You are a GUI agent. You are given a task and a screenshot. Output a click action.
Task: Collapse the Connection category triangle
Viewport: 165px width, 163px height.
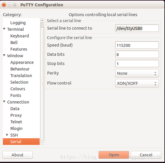pos(4,102)
